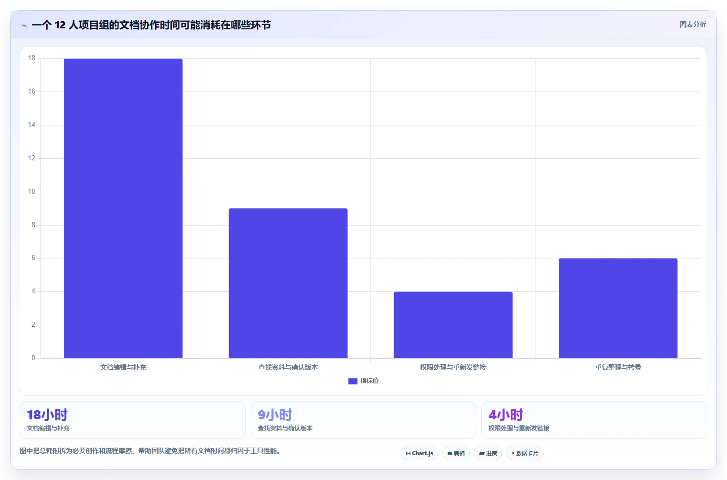This screenshot has width=727, height=480.
Task: Click the 图表分析 label in the header
Action: [x=693, y=24]
